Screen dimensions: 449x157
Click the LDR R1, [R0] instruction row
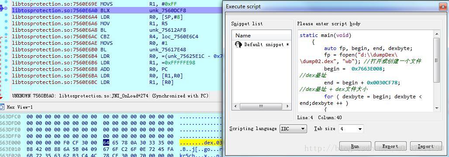click(117, 82)
